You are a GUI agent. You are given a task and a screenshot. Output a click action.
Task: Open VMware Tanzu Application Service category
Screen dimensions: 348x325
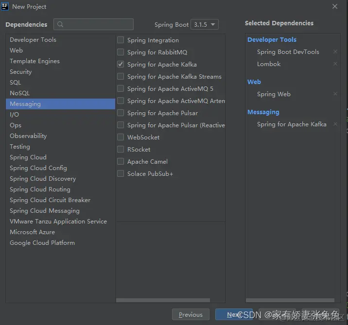(60, 221)
